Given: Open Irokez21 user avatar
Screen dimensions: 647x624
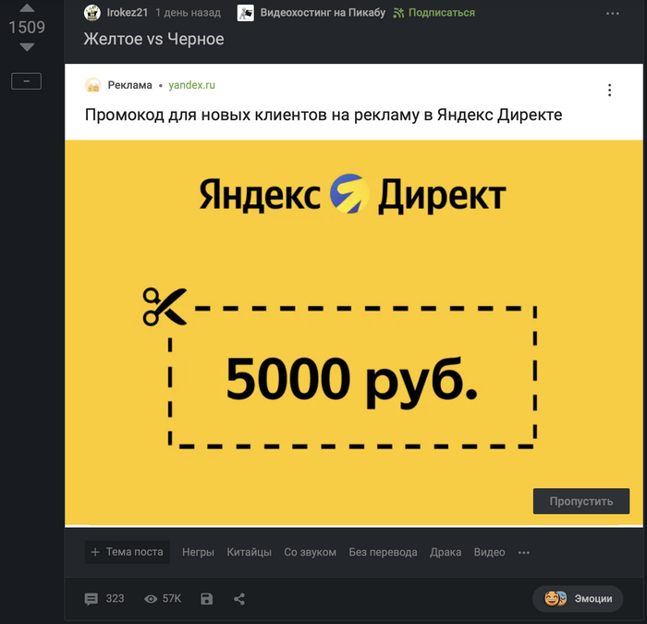Looking at the screenshot, I should tap(92, 13).
